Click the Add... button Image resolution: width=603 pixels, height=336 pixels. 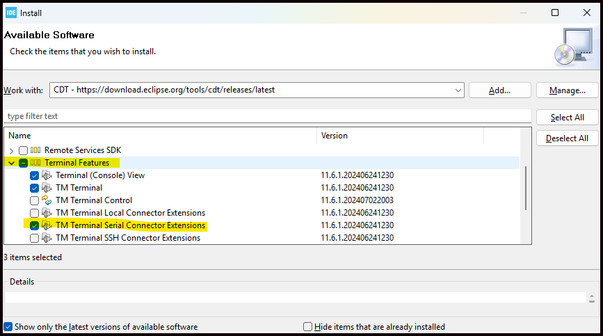point(499,90)
